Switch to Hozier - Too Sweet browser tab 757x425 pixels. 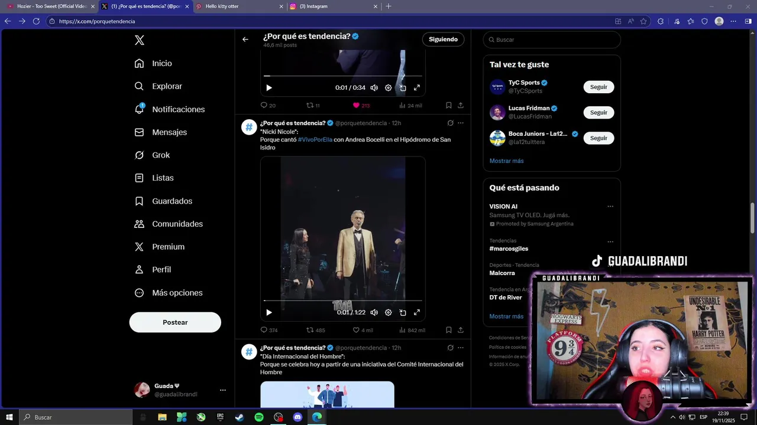pyautogui.click(x=51, y=6)
